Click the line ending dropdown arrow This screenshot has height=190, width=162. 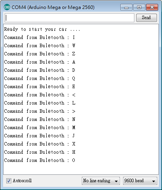[x=116, y=181]
